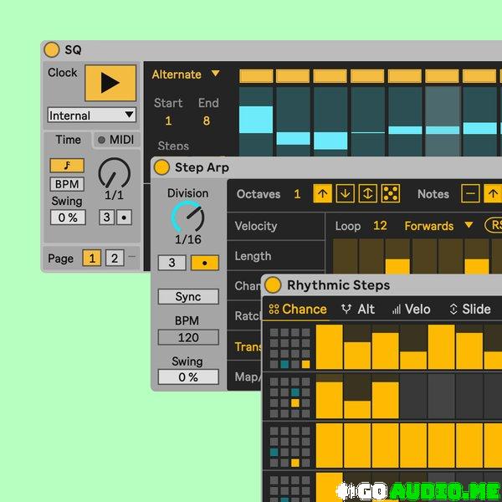This screenshot has height=502, width=502.
Task: Click first chance bar in top row
Action: (x=329, y=347)
